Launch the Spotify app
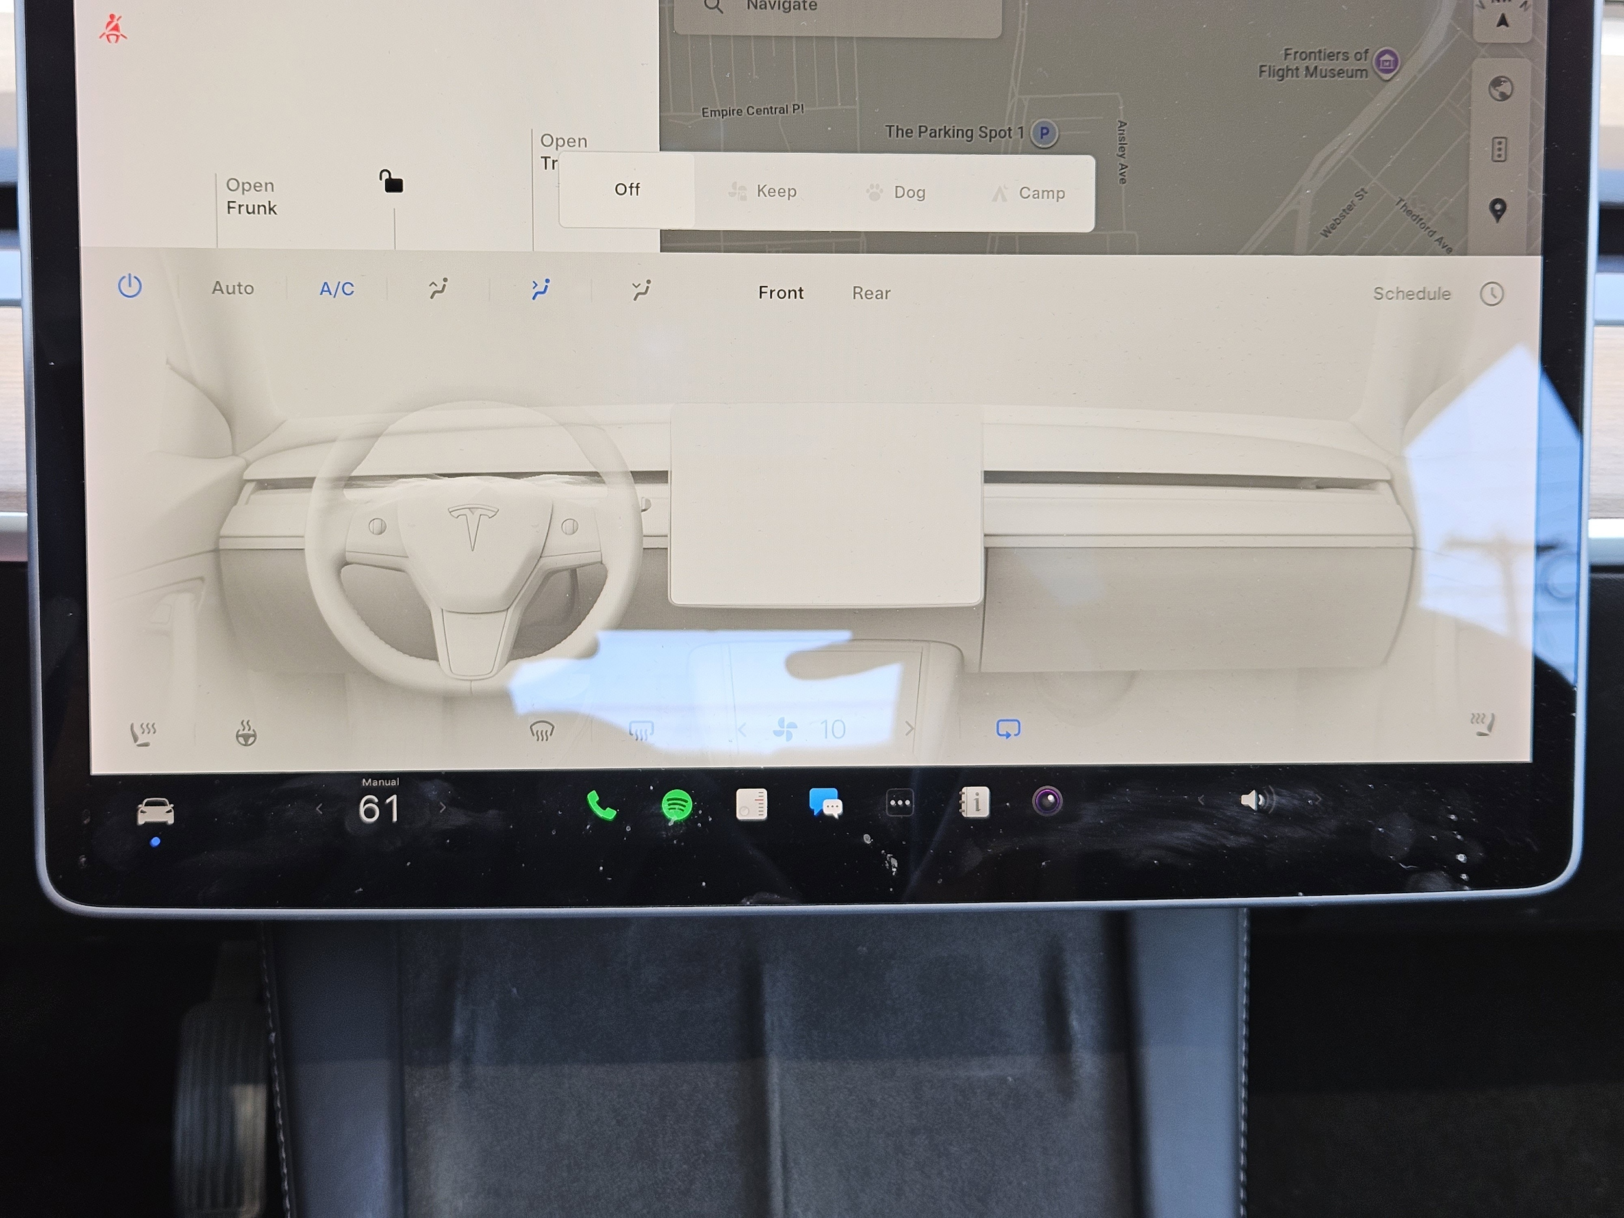This screenshot has width=1624, height=1218. tap(676, 805)
